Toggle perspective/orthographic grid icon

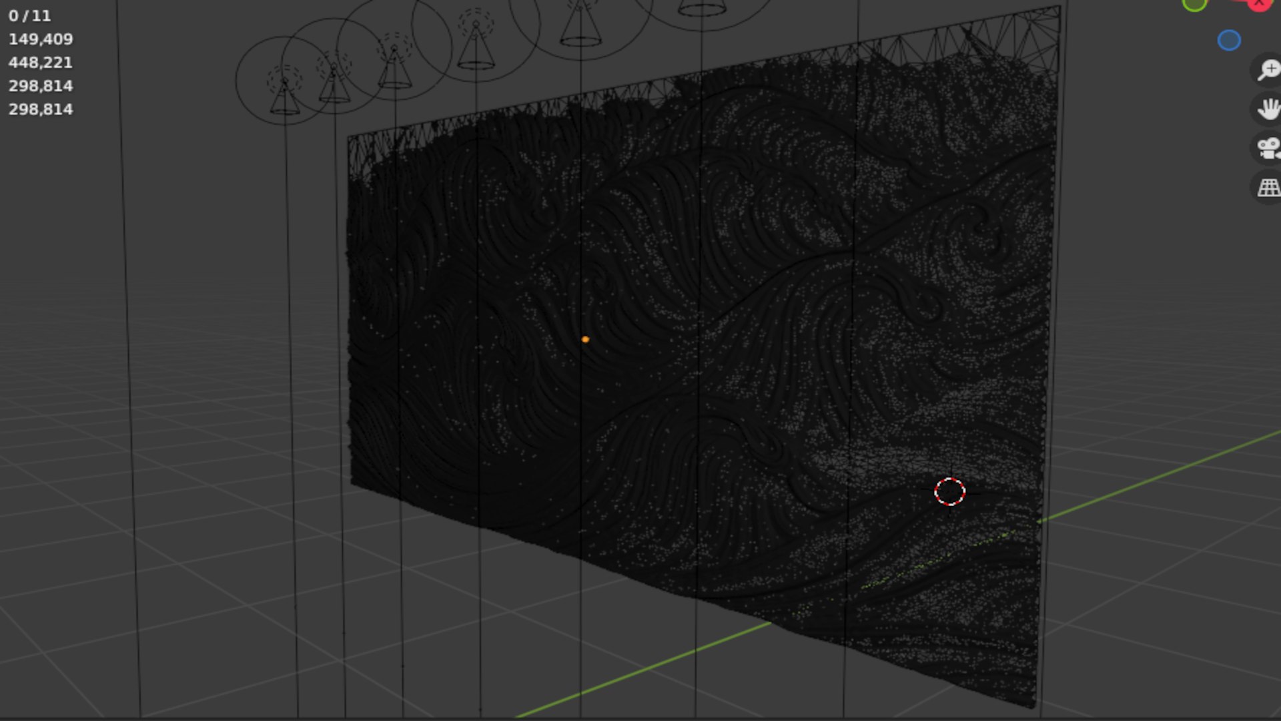(x=1268, y=188)
